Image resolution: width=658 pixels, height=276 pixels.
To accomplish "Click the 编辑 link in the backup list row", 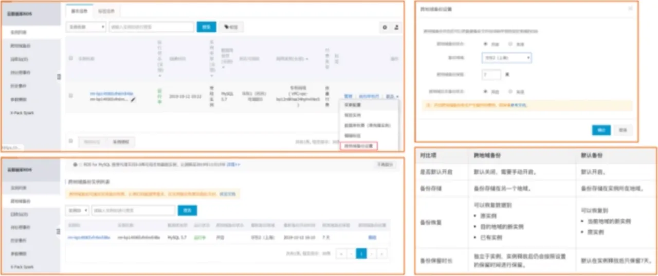I will coord(372,237).
